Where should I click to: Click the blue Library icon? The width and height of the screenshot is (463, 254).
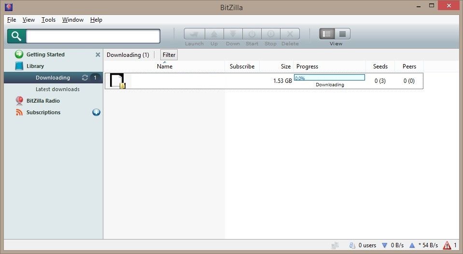click(19, 66)
